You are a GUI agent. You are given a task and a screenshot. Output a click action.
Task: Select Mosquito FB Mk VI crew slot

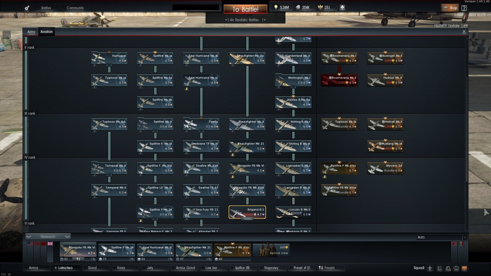coord(78,251)
